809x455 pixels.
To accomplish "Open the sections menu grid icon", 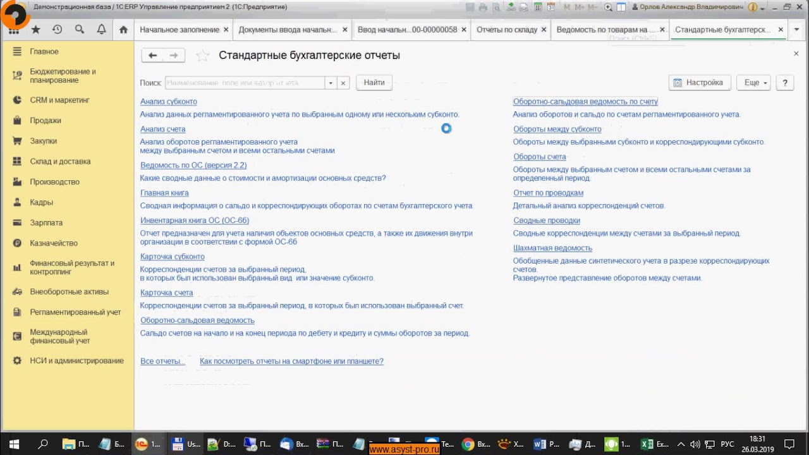I will 14,30.
